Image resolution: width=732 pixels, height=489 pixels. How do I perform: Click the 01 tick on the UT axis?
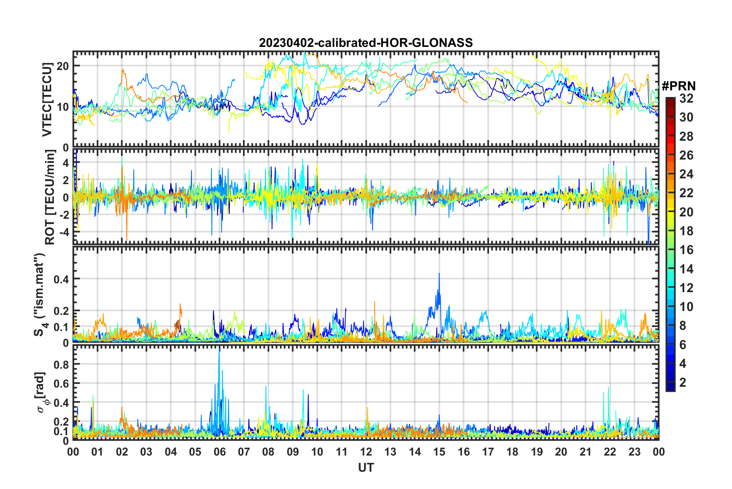pos(97,452)
